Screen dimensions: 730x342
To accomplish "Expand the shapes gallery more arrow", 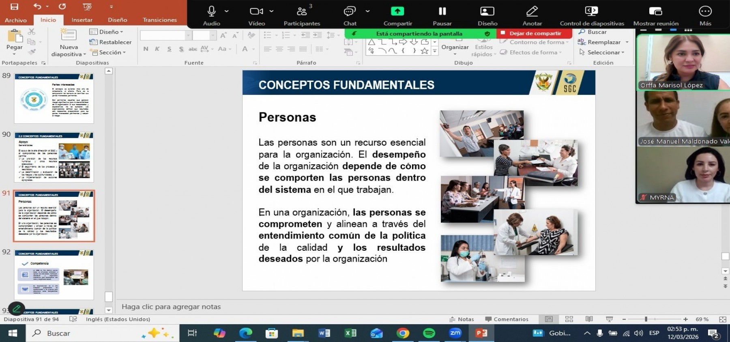I will (x=434, y=51).
